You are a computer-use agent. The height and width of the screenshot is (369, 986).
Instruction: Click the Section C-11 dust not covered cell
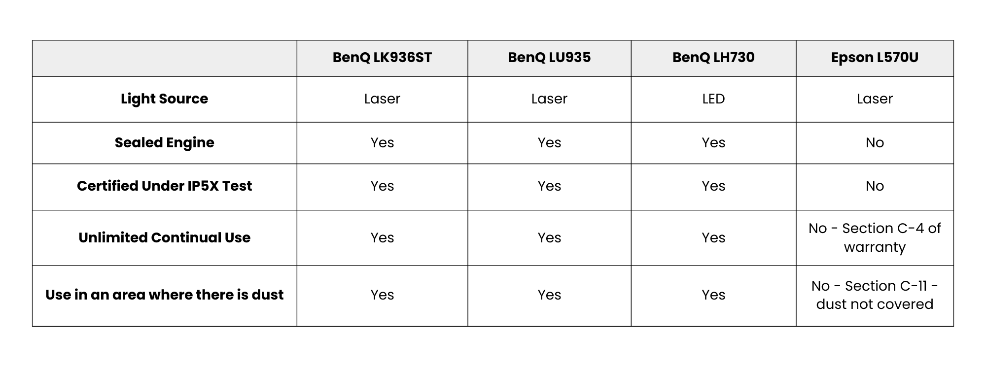(x=875, y=295)
